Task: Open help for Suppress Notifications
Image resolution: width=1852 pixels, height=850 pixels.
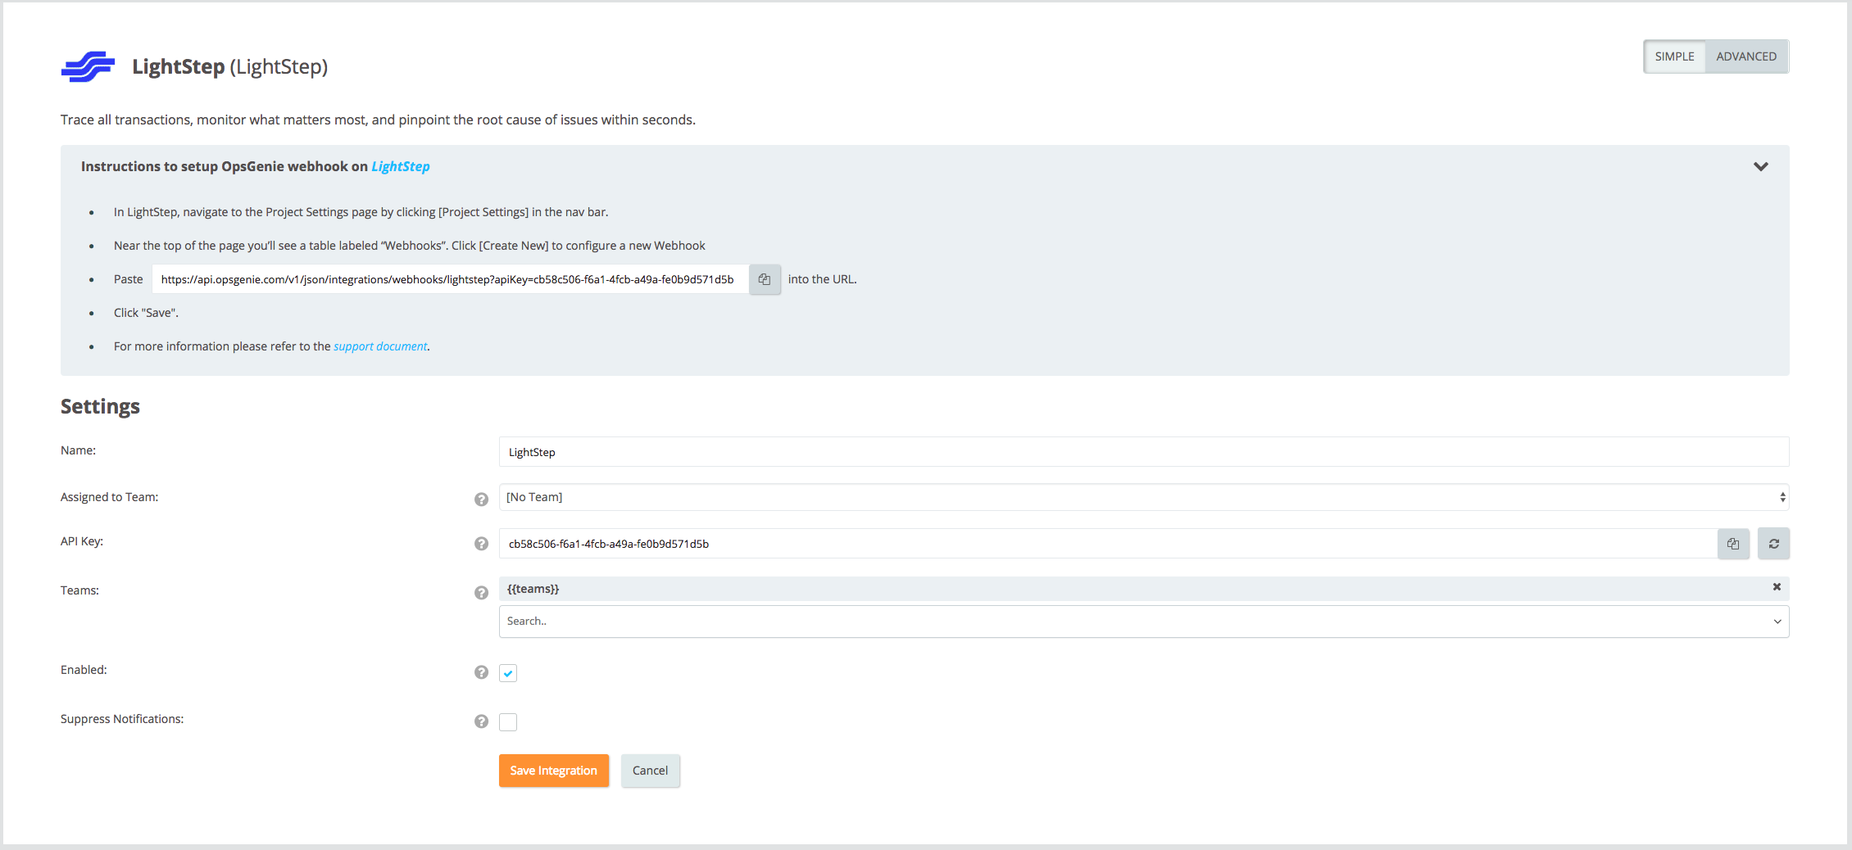Action: pyautogui.click(x=481, y=721)
